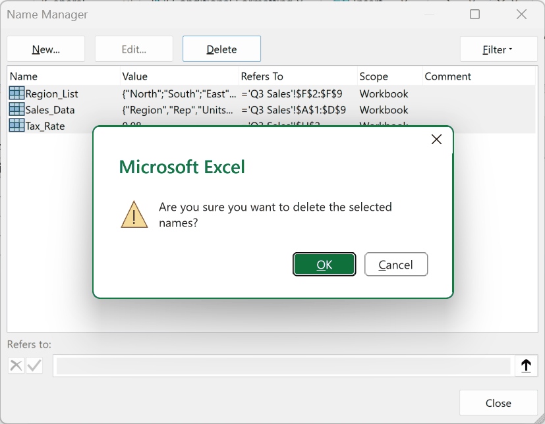Image resolution: width=545 pixels, height=424 pixels.
Task: Sort by the Refers To column header
Action: [x=298, y=76]
